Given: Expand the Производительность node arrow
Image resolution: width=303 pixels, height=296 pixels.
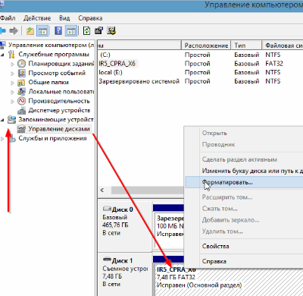Looking at the screenshot, I should 12,102.
